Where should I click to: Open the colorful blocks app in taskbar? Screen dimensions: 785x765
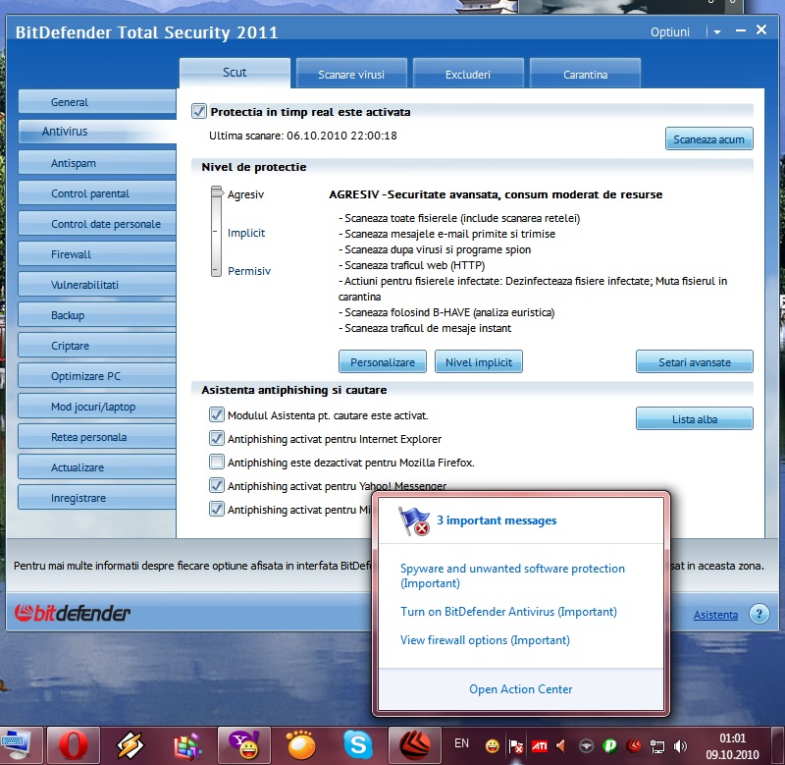point(187,746)
